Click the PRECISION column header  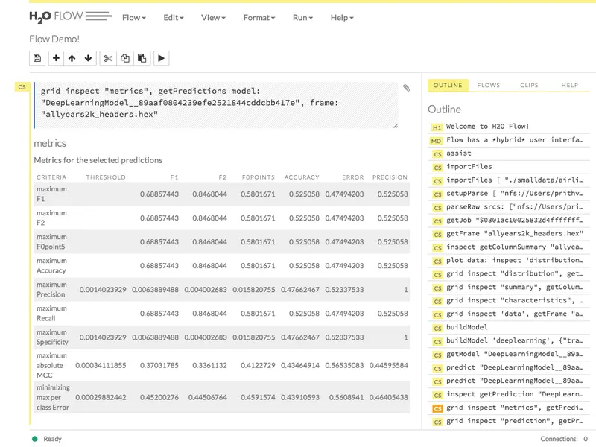[390, 177]
